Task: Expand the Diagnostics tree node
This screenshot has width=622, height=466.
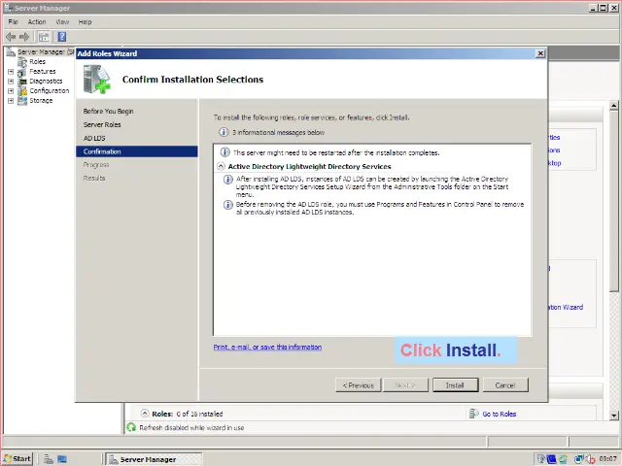Action: 11,82
